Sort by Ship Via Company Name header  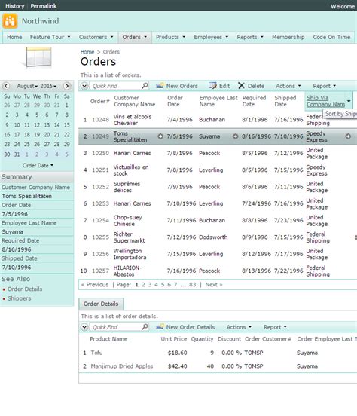point(325,101)
